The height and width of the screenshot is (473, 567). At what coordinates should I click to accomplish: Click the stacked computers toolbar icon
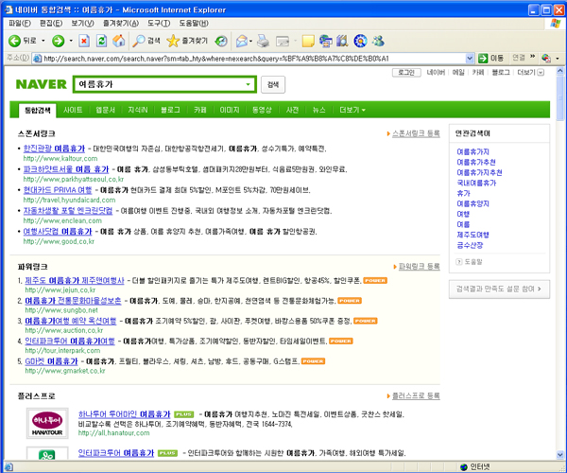tap(325, 41)
